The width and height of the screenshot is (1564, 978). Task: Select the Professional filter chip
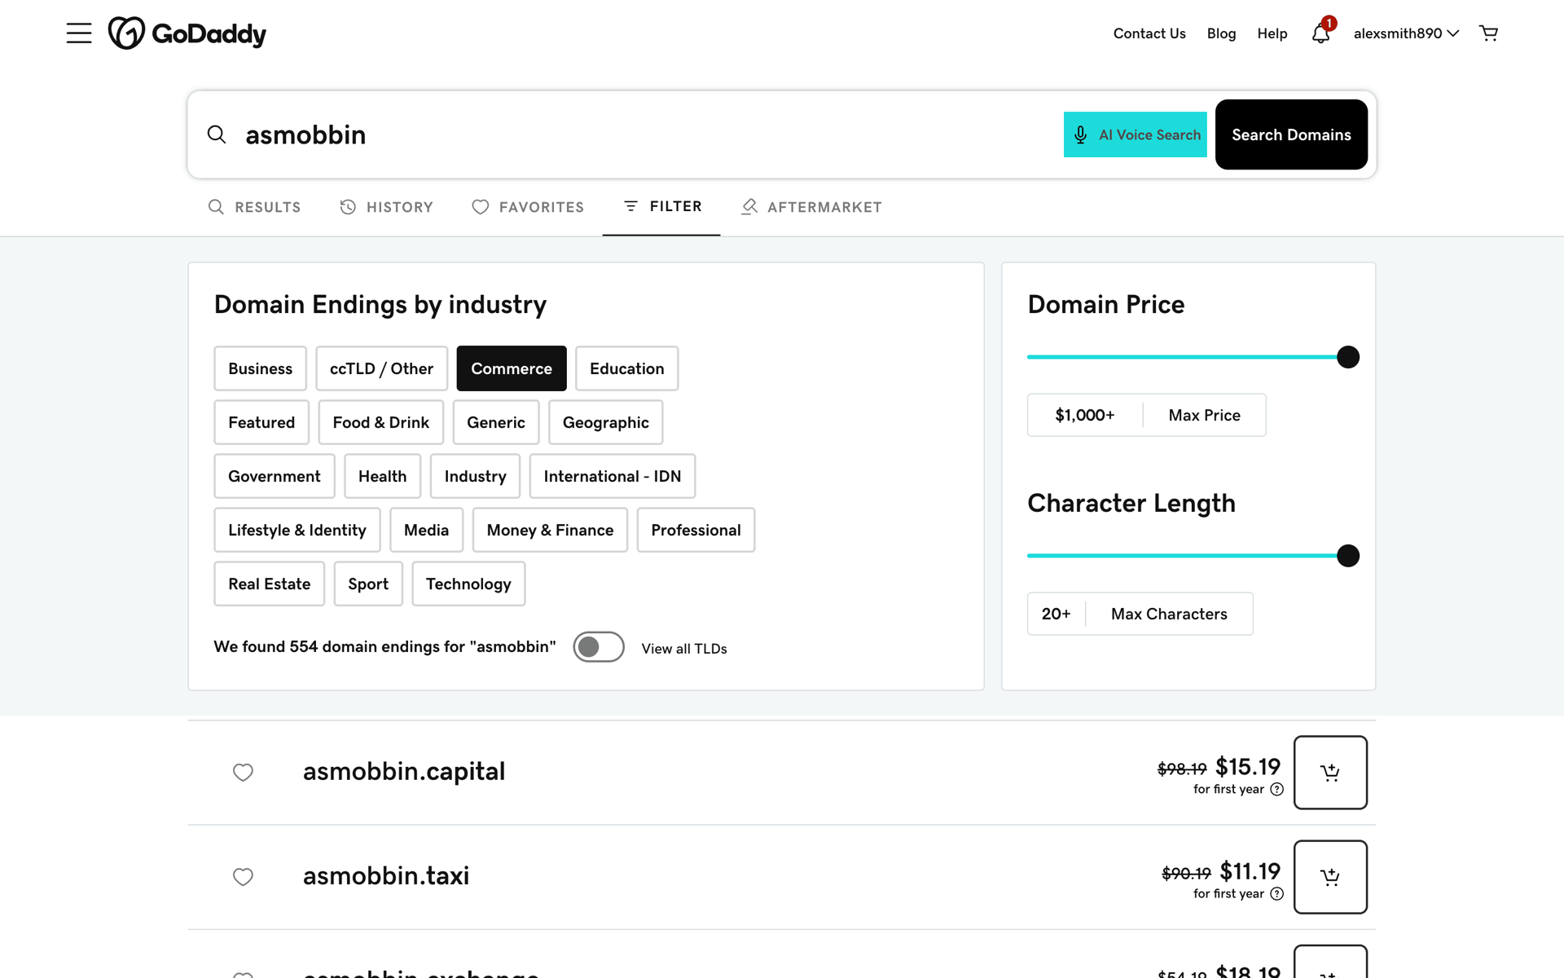click(x=696, y=530)
